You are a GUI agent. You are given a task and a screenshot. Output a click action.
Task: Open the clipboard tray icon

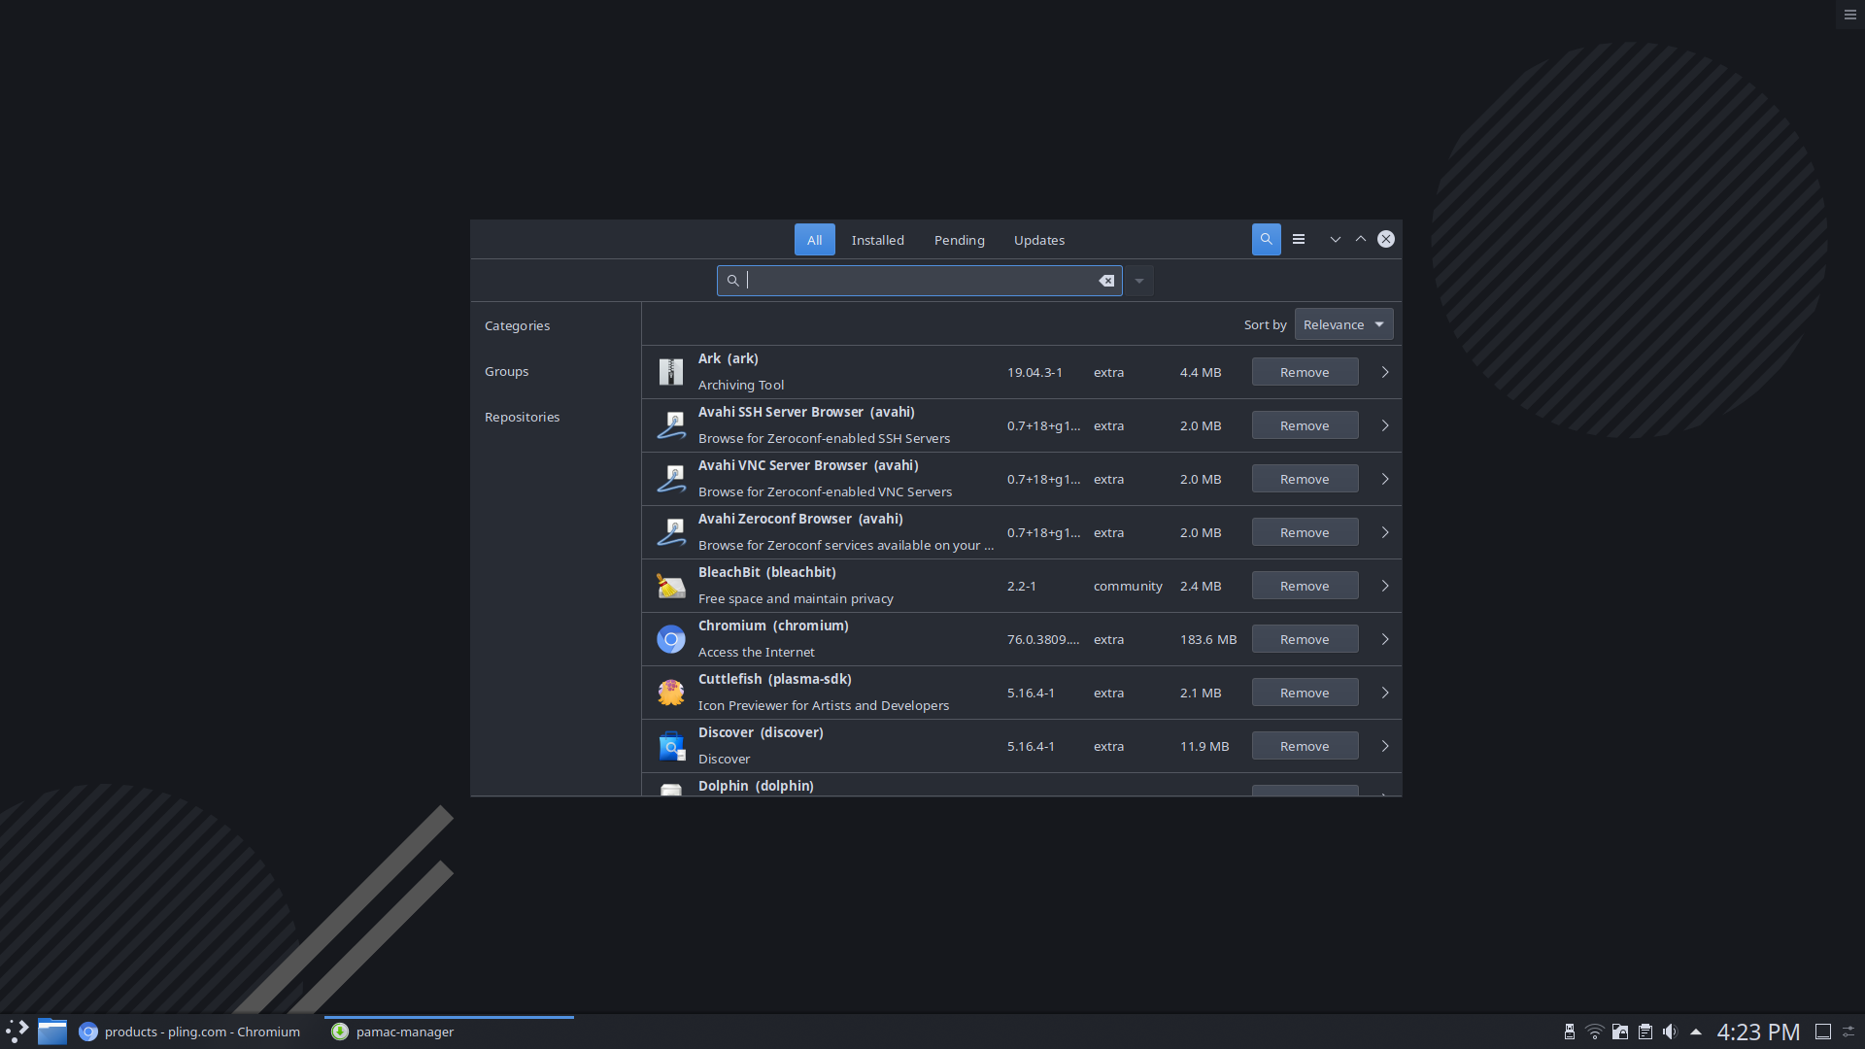click(x=1645, y=1032)
